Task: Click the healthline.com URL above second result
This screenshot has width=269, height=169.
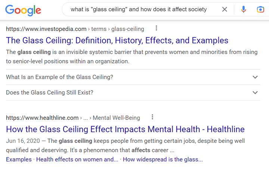Action: pyautogui.click(x=42, y=118)
